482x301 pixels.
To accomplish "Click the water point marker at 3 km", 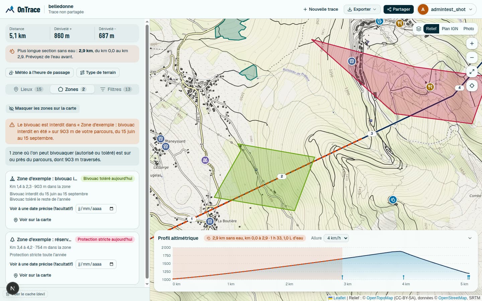I will click(342, 277).
